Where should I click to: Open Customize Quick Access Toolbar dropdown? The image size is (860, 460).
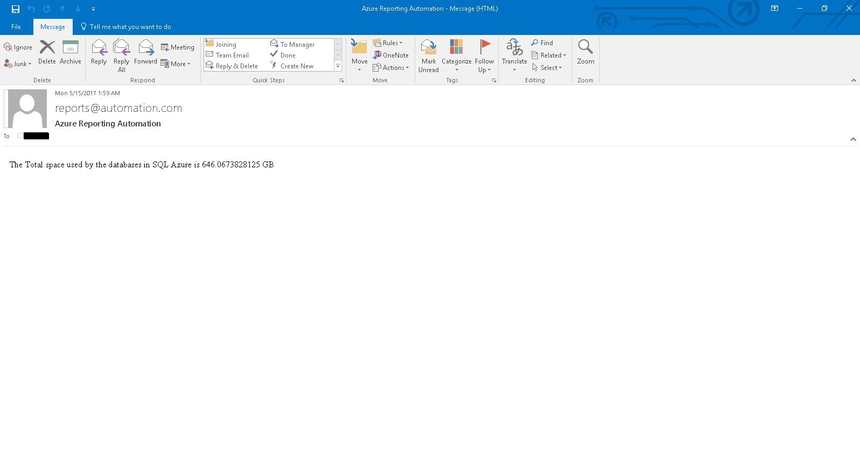click(x=94, y=9)
